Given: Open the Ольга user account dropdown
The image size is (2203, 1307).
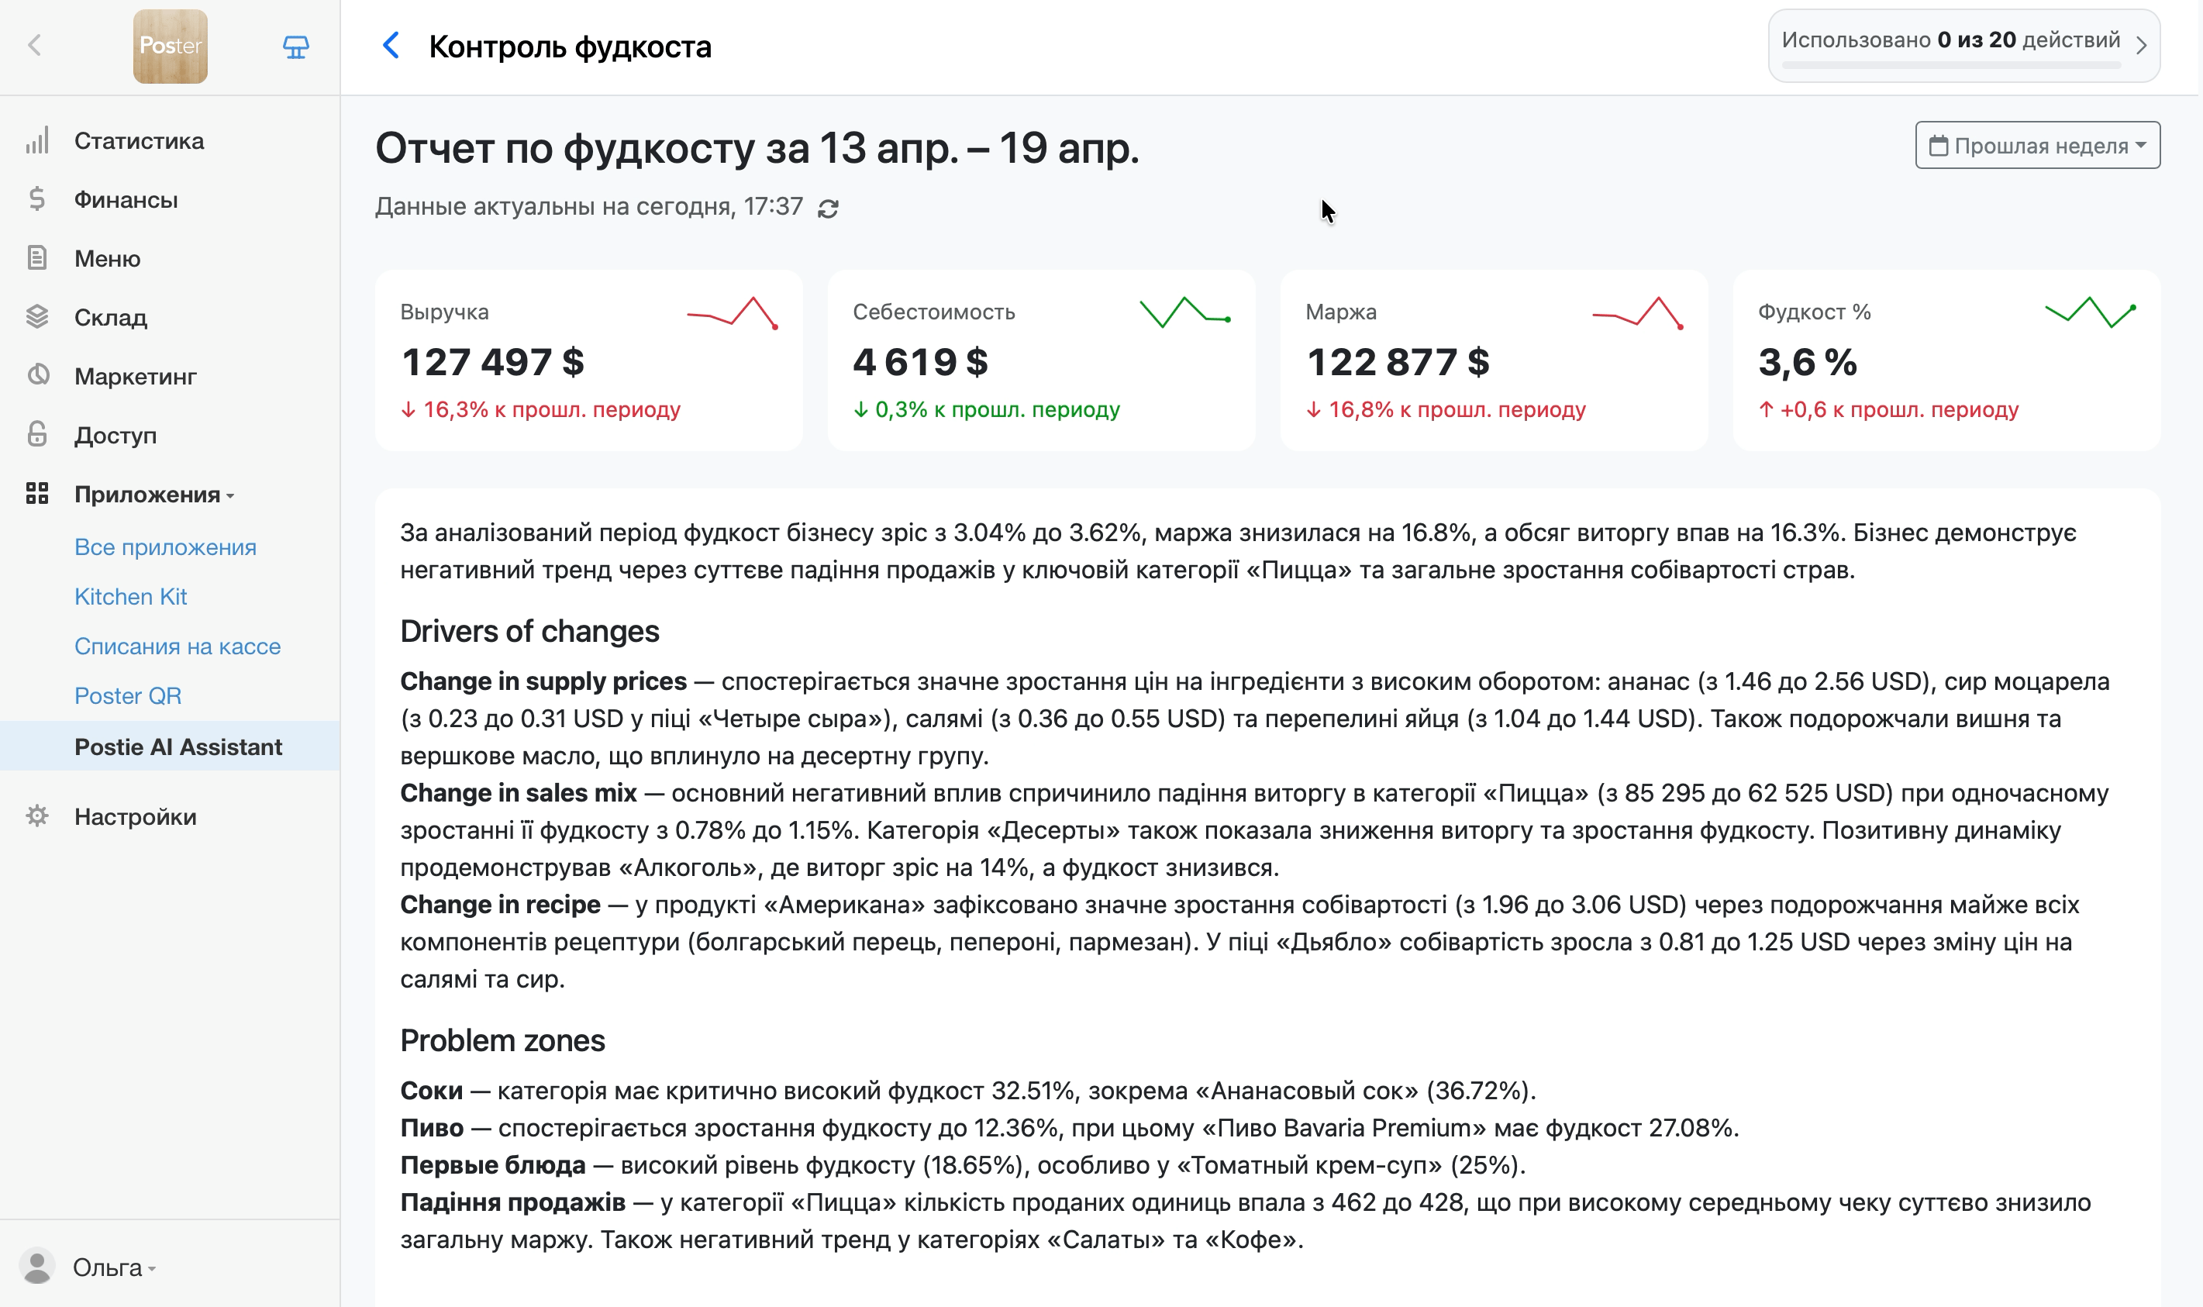Looking at the screenshot, I should [112, 1267].
